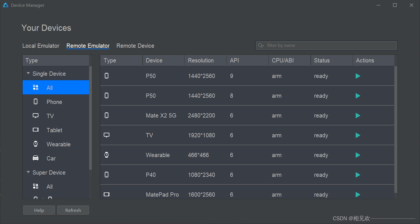Screen dimensions: 420x224
Task: Select All under Super Device
Action: (56, 186)
